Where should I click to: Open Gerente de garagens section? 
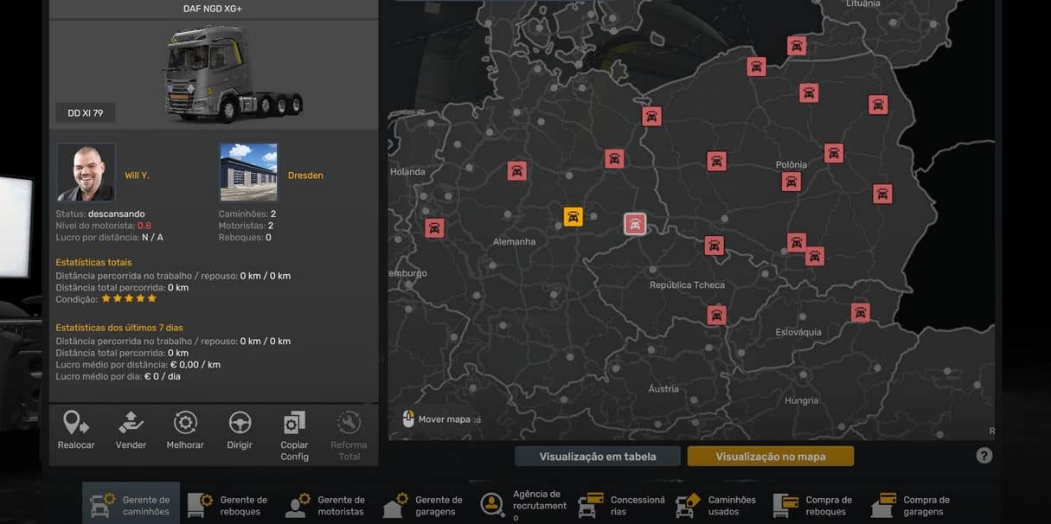424,505
